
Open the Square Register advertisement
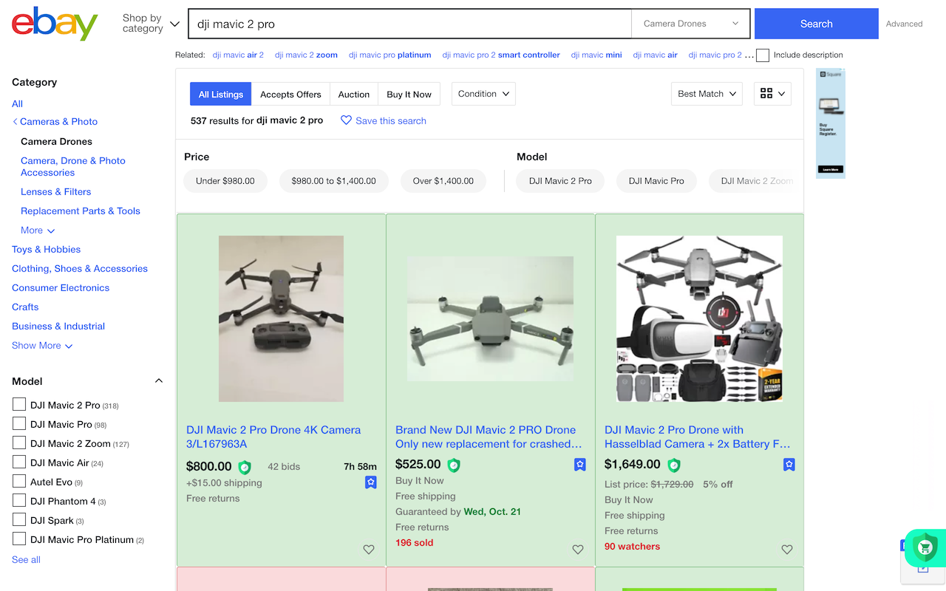point(830,123)
